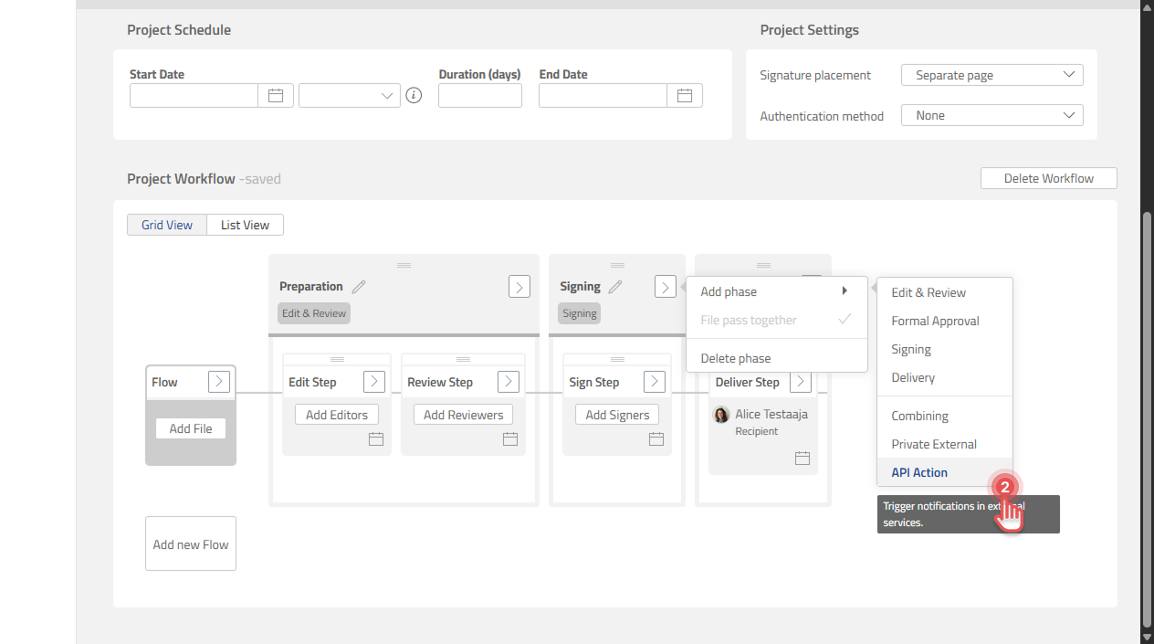
Task: Open the Signature placement dropdown
Action: (992, 75)
